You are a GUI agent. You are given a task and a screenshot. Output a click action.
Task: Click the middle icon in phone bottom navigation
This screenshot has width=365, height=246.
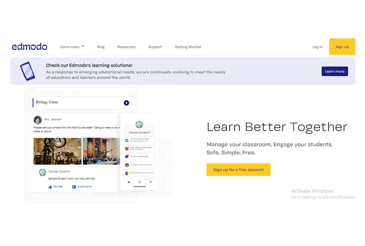139,182
